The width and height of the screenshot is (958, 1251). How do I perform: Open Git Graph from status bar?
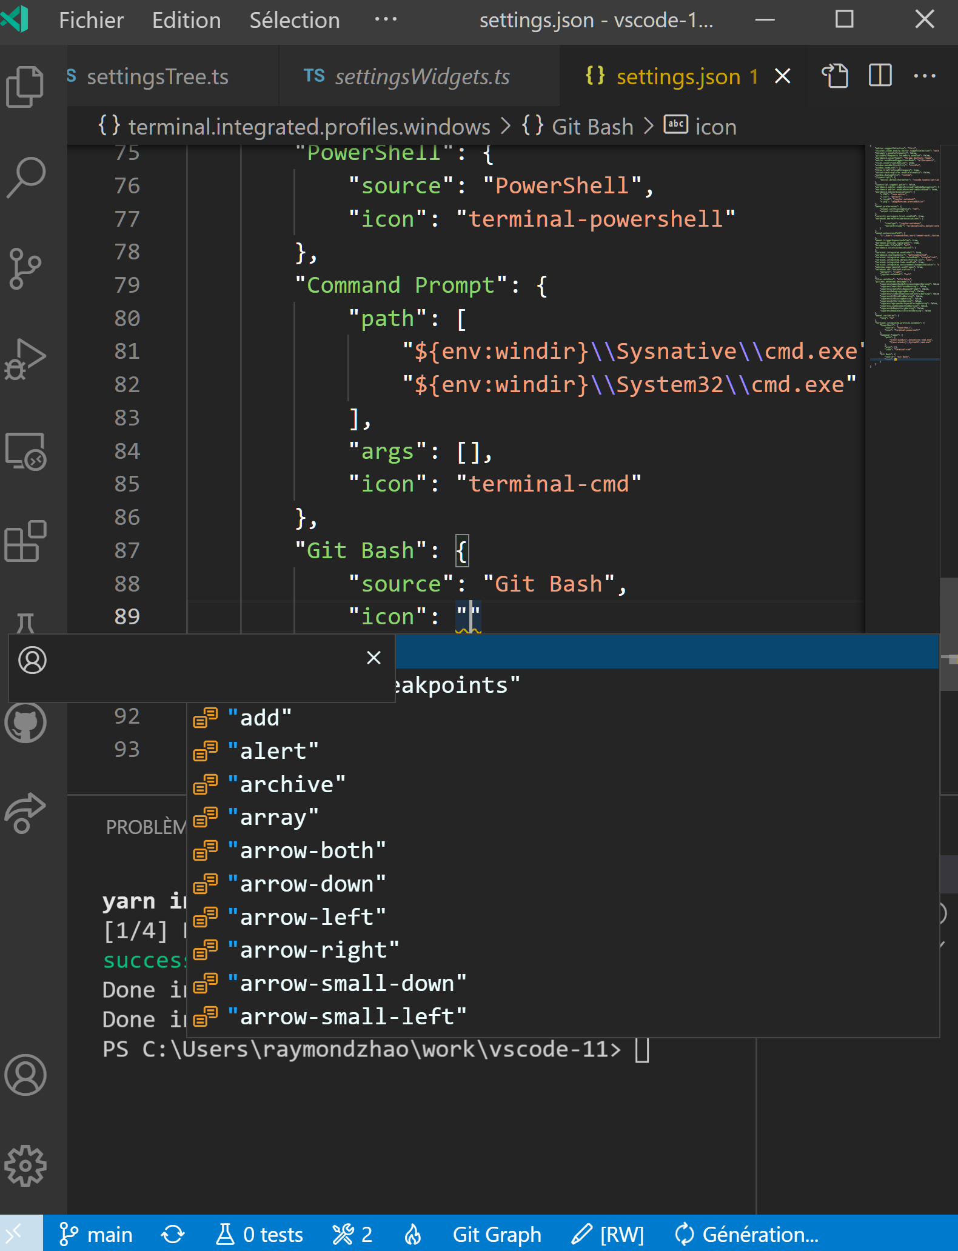pos(497,1234)
